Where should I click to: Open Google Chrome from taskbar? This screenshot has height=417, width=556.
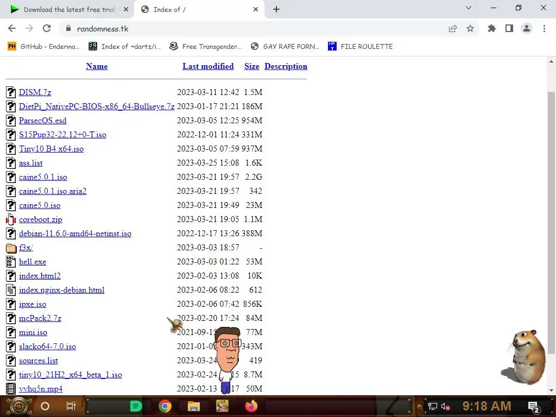pos(165,406)
